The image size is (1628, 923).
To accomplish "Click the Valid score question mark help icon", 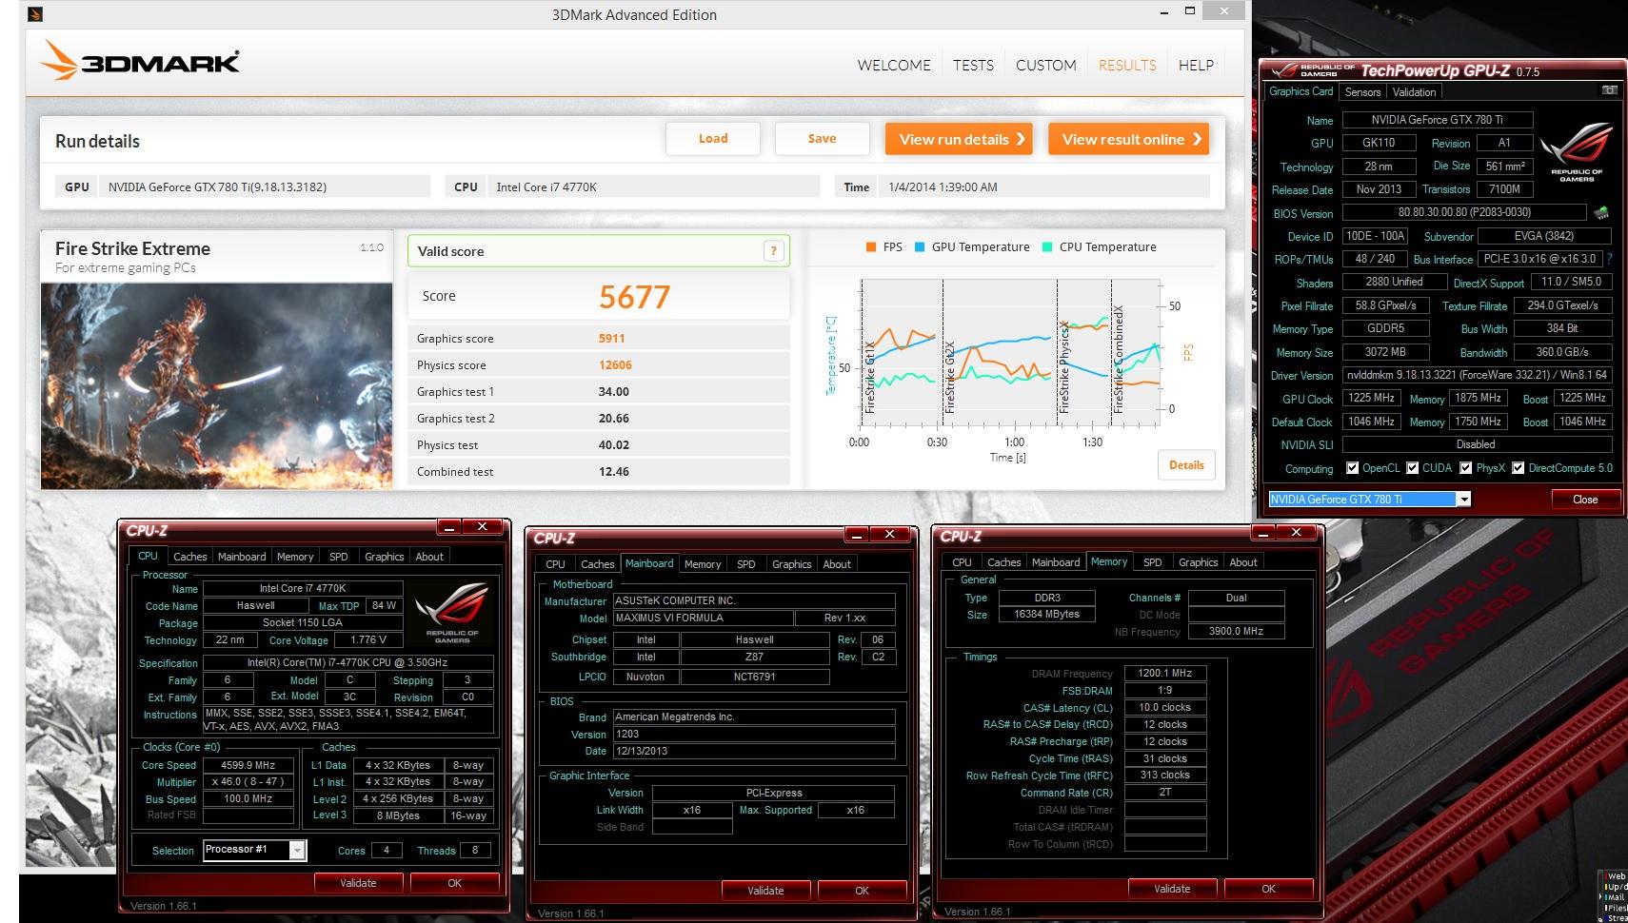I will 773,251.
